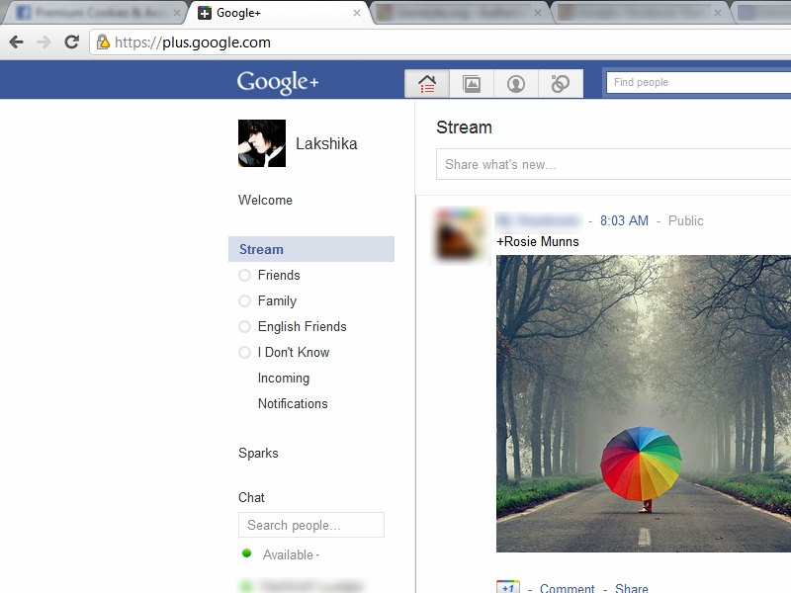Image resolution: width=791 pixels, height=593 pixels.
Task: Click the security padlock in address bar
Action: pos(103,42)
